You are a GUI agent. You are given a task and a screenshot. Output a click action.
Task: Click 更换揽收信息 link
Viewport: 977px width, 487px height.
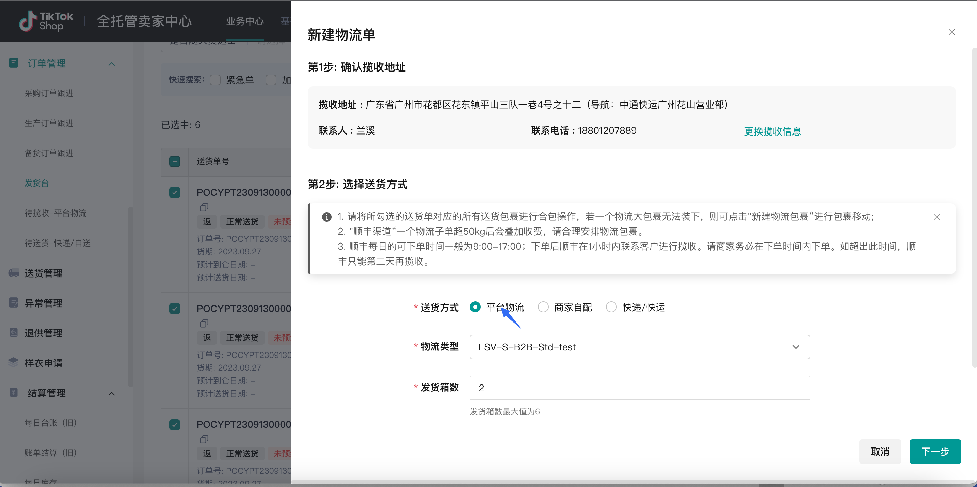(772, 131)
